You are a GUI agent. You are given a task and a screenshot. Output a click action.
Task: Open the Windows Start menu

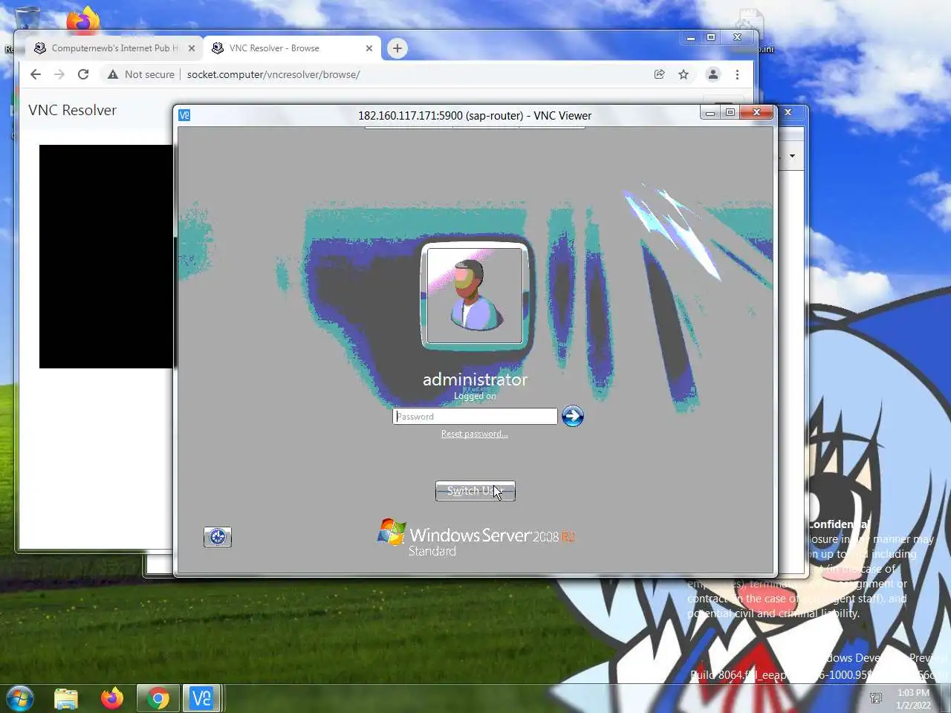[x=19, y=698]
